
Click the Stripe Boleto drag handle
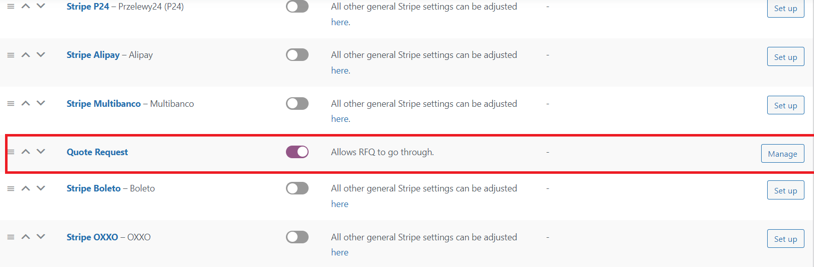(x=11, y=188)
